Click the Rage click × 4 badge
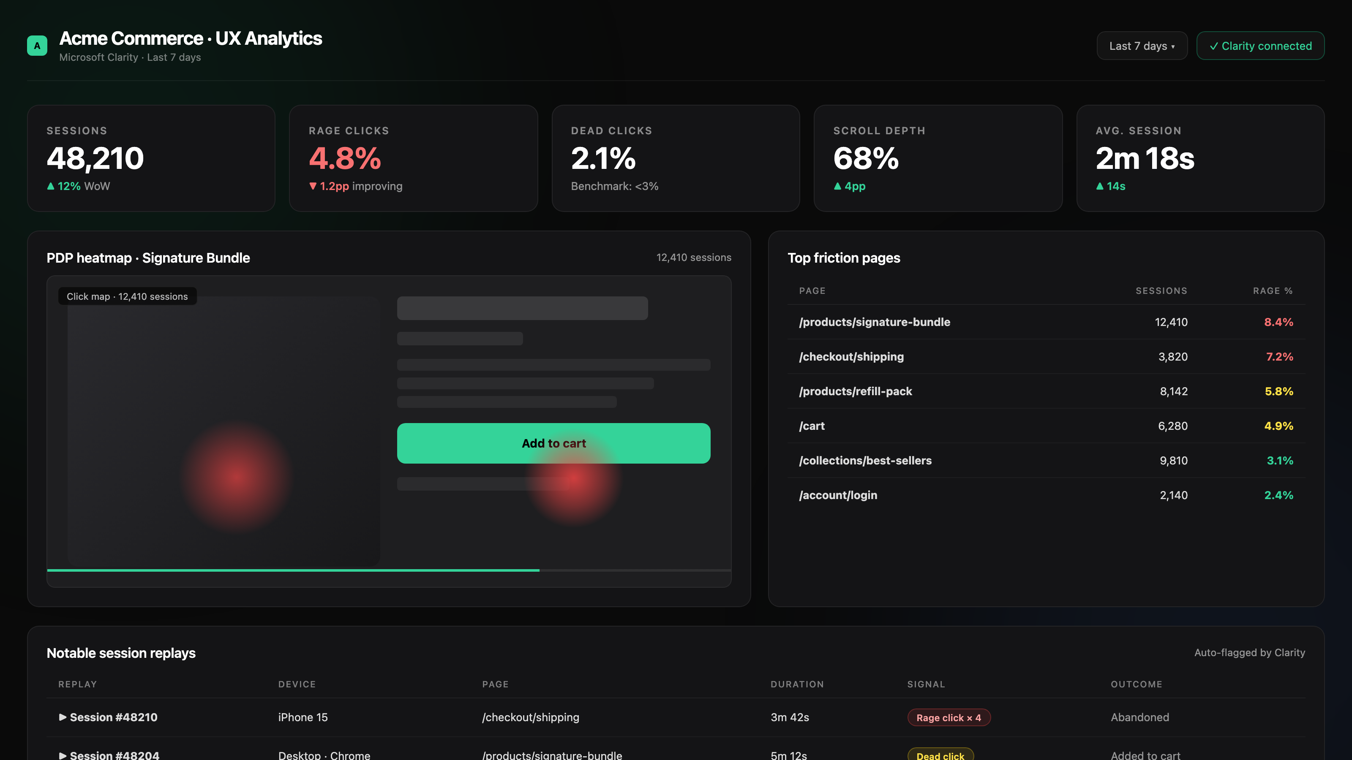The image size is (1352, 760). pyautogui.click(x=949, y=717)
